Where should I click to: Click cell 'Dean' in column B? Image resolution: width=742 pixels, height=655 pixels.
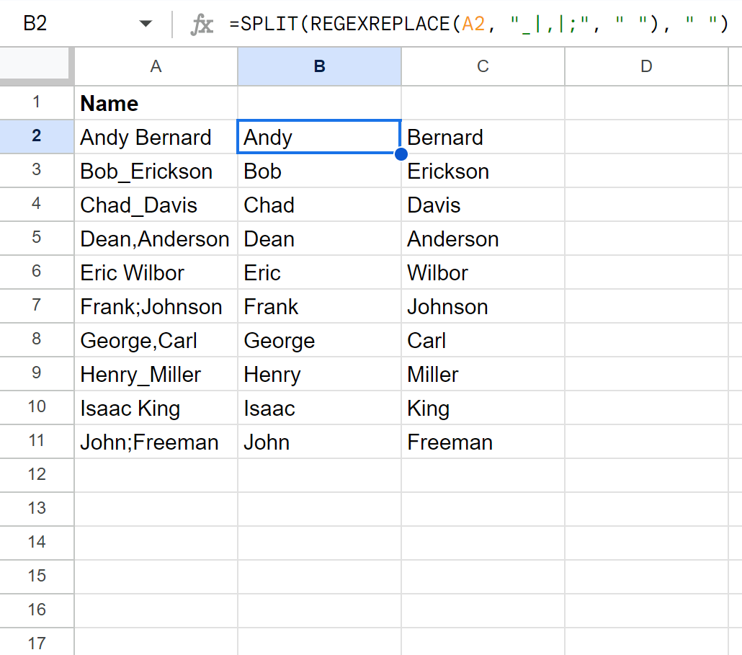click(319, 239)
